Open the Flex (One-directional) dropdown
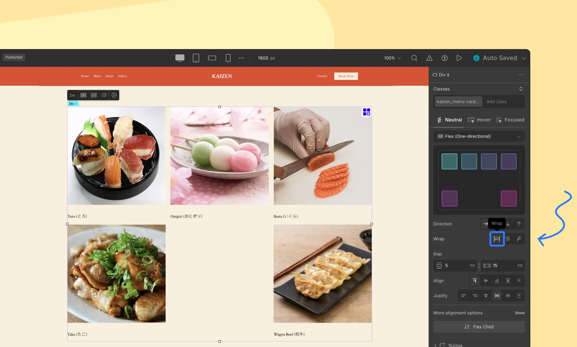The height and width of the screenshot is (347, 577). pos(479,136)
